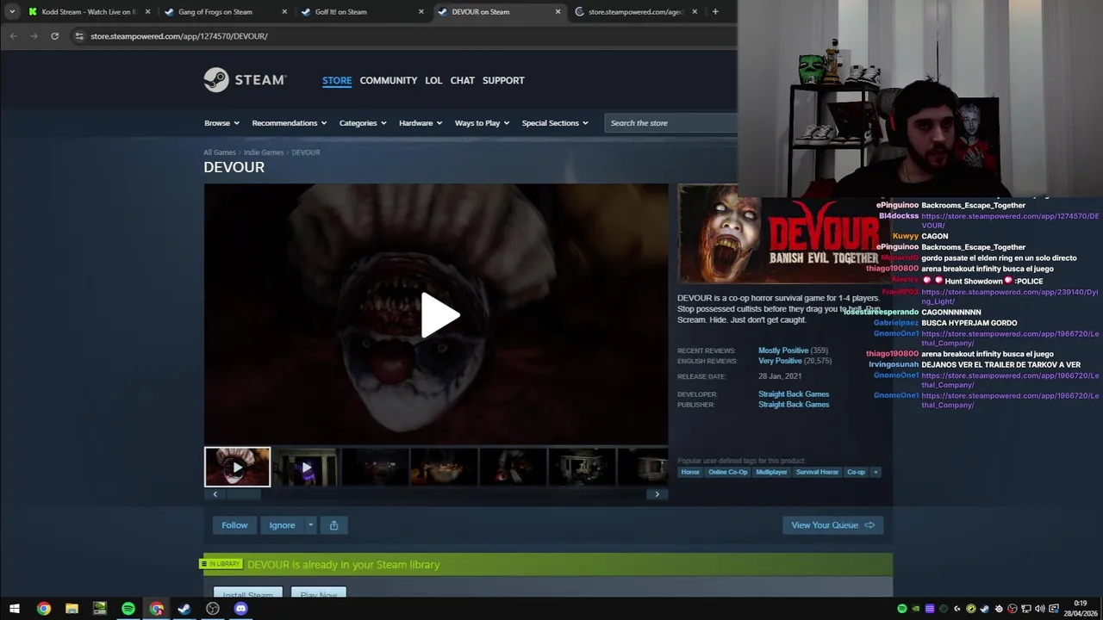This screenshot has height=620, width=1103.
Task: Click the Play Now button
Action: point(319,593)
